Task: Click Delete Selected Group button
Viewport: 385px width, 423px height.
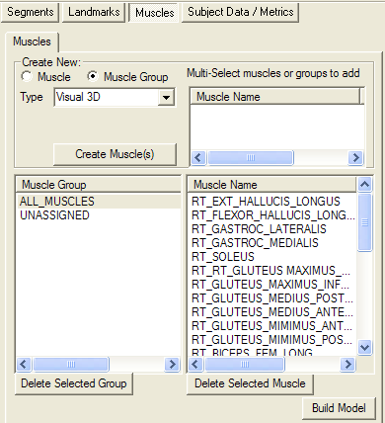Action: (74, 383)
